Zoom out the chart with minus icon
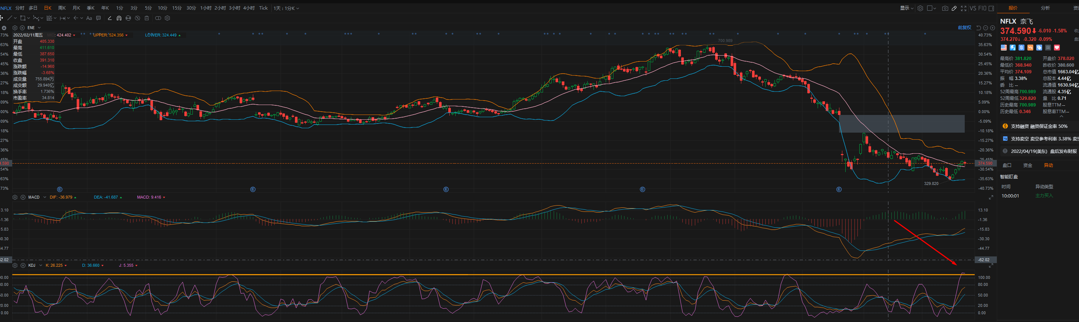The height and width of the screenshot is (322, 1079). [x=986, y=28]
